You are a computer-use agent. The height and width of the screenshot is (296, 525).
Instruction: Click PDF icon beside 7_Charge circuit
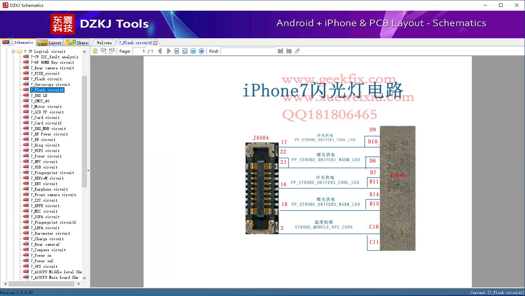(x=26, y=238)
